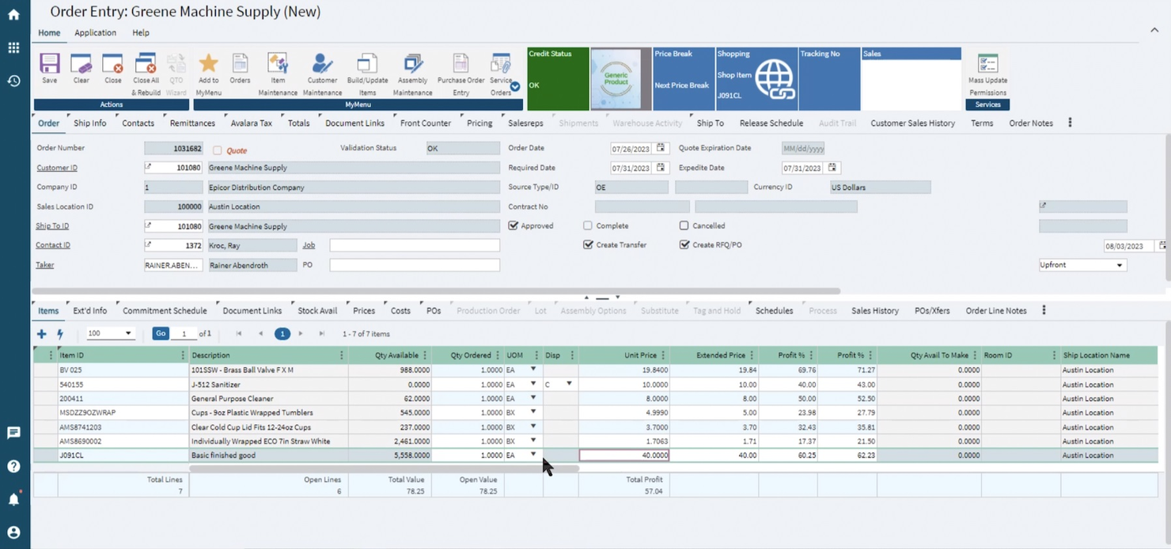The image size is (1171, 549).
Task: Disable the Create Transfer checkbox
Action: click(588, 244)
